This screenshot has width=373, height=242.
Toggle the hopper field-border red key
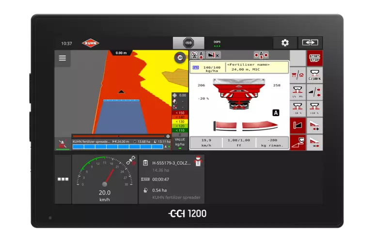tap(298, 142)
